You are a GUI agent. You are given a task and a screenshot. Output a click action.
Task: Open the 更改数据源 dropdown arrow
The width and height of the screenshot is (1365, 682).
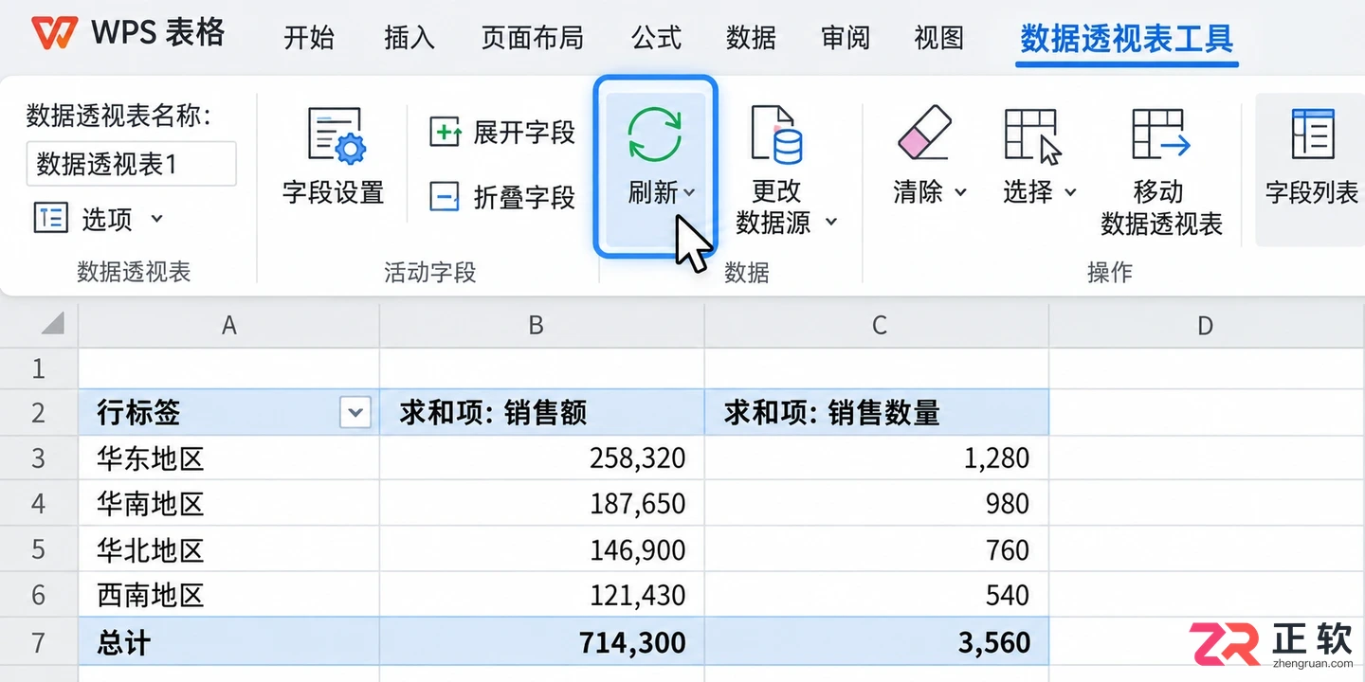[831, 222]
